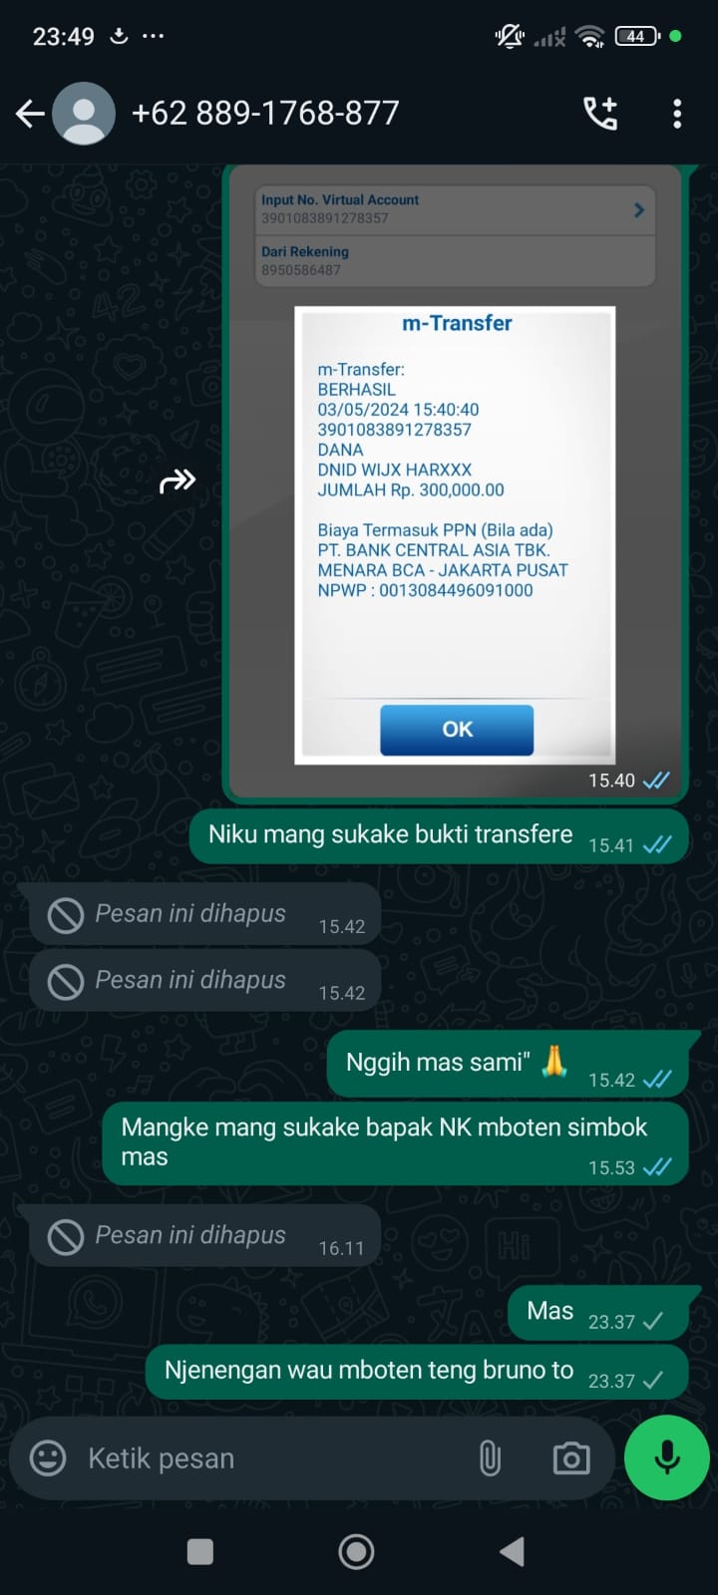Start a call with the phone icon
718x1595 pixels.
(600, 114)
